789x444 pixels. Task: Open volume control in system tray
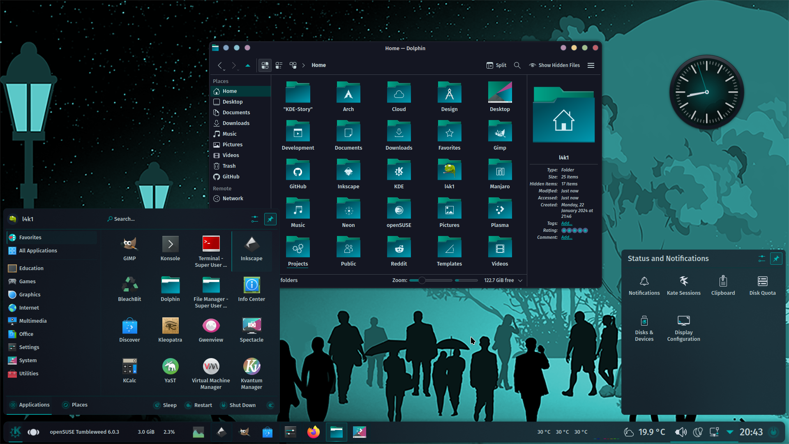tap(681, 432)
